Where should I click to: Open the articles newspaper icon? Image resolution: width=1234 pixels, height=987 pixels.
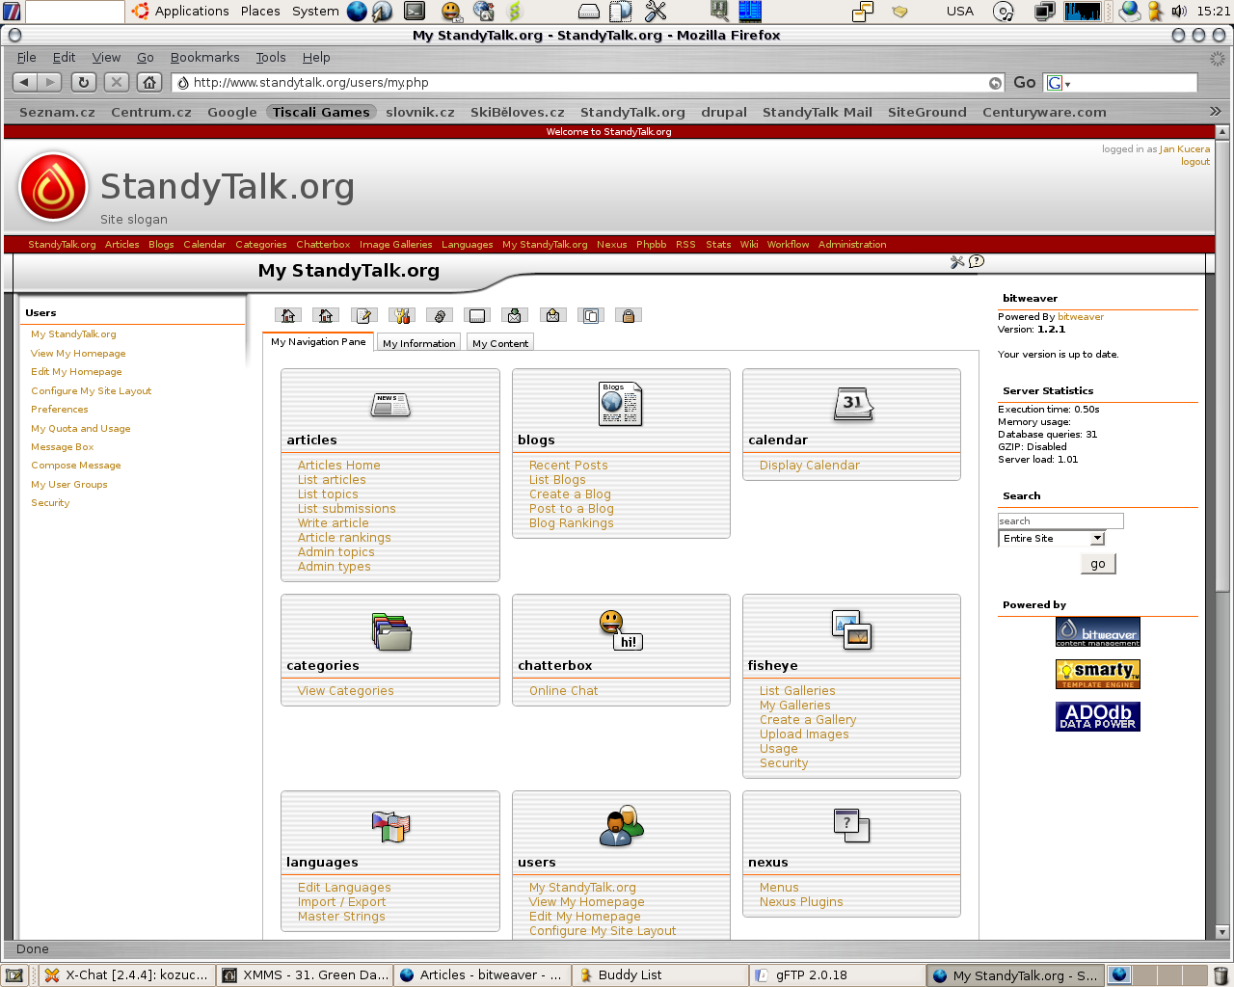coord(390,404)
